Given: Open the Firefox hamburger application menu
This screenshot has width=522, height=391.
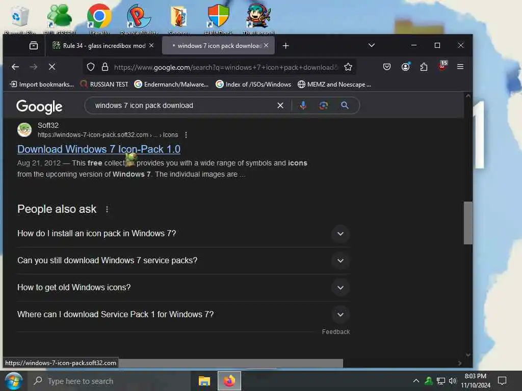Looking at the screenshot, I should coord(460,67).
